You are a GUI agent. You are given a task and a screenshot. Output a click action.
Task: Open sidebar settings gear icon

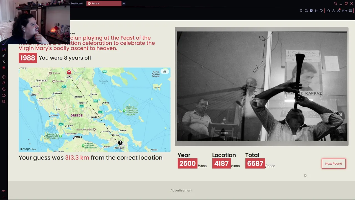pyautogui.click(x=4, y=101)
